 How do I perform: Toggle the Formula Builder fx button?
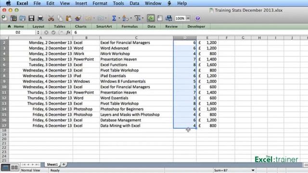click(151, 18)
